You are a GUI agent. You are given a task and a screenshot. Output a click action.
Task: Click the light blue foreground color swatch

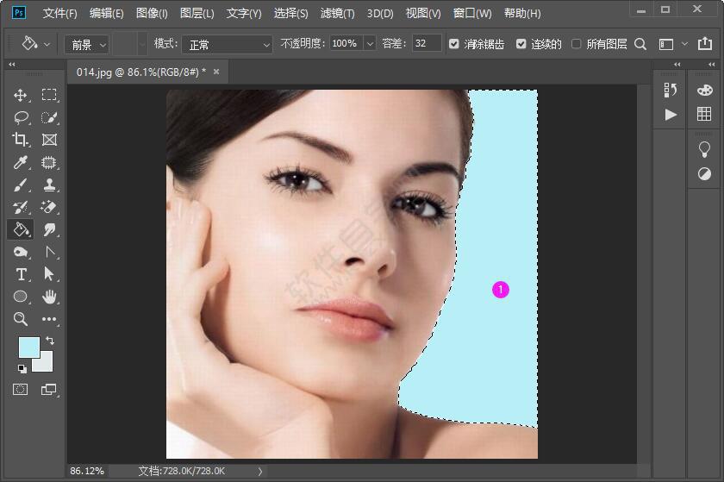tap(28, 347)
